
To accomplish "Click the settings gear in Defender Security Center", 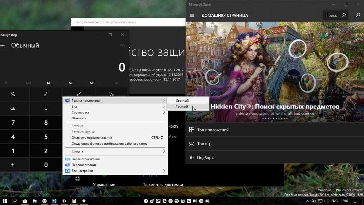I will (x=77, y=179).
